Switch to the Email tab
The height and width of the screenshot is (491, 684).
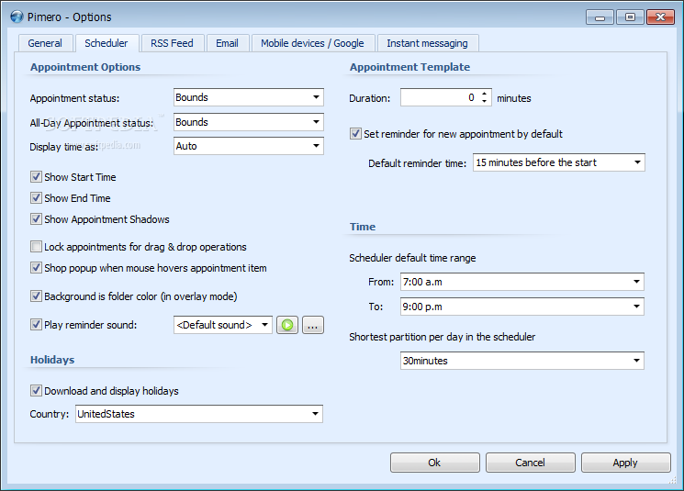tap(228, 43)
